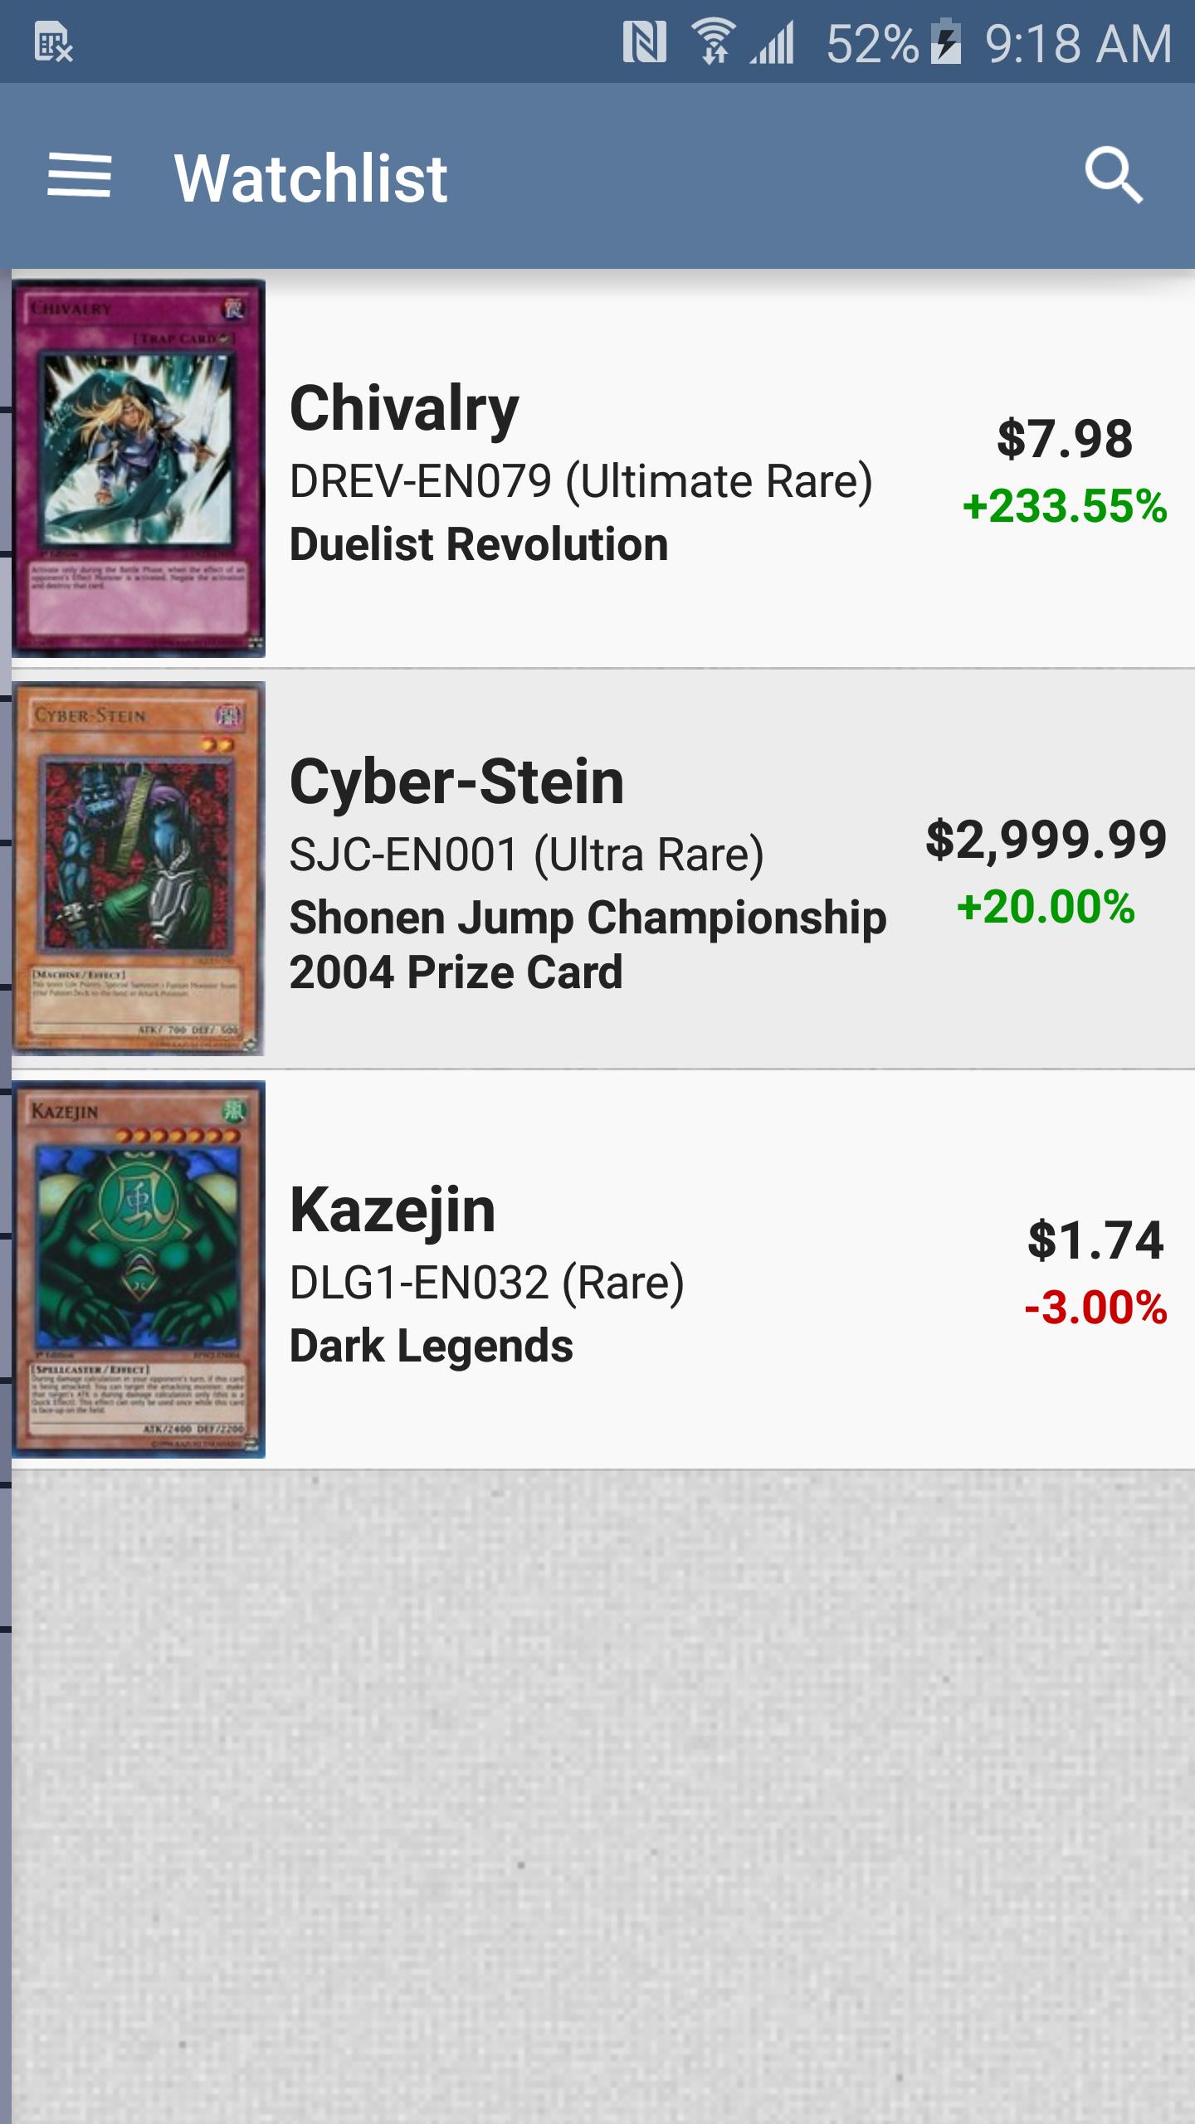This screenshot has width=1195, height=2124.
Task: Tap the NFC status bar icon
Action: coord(645,42)
